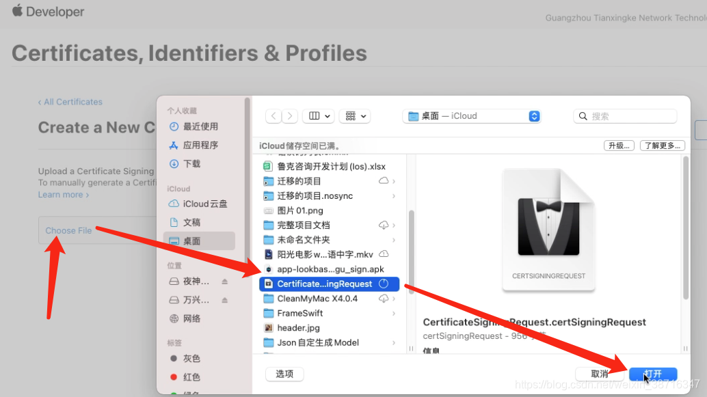The image size is (707, 397).
Task: Open the grouping options dropdown
Action: pos(355,116)
